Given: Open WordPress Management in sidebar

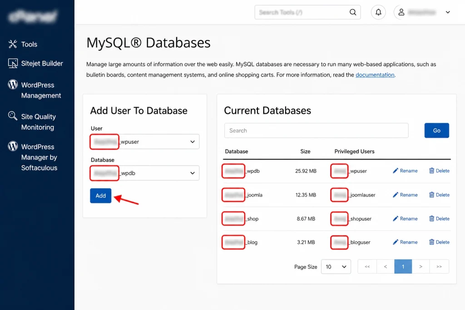Looking at the screenshot, I should [35, 90].
